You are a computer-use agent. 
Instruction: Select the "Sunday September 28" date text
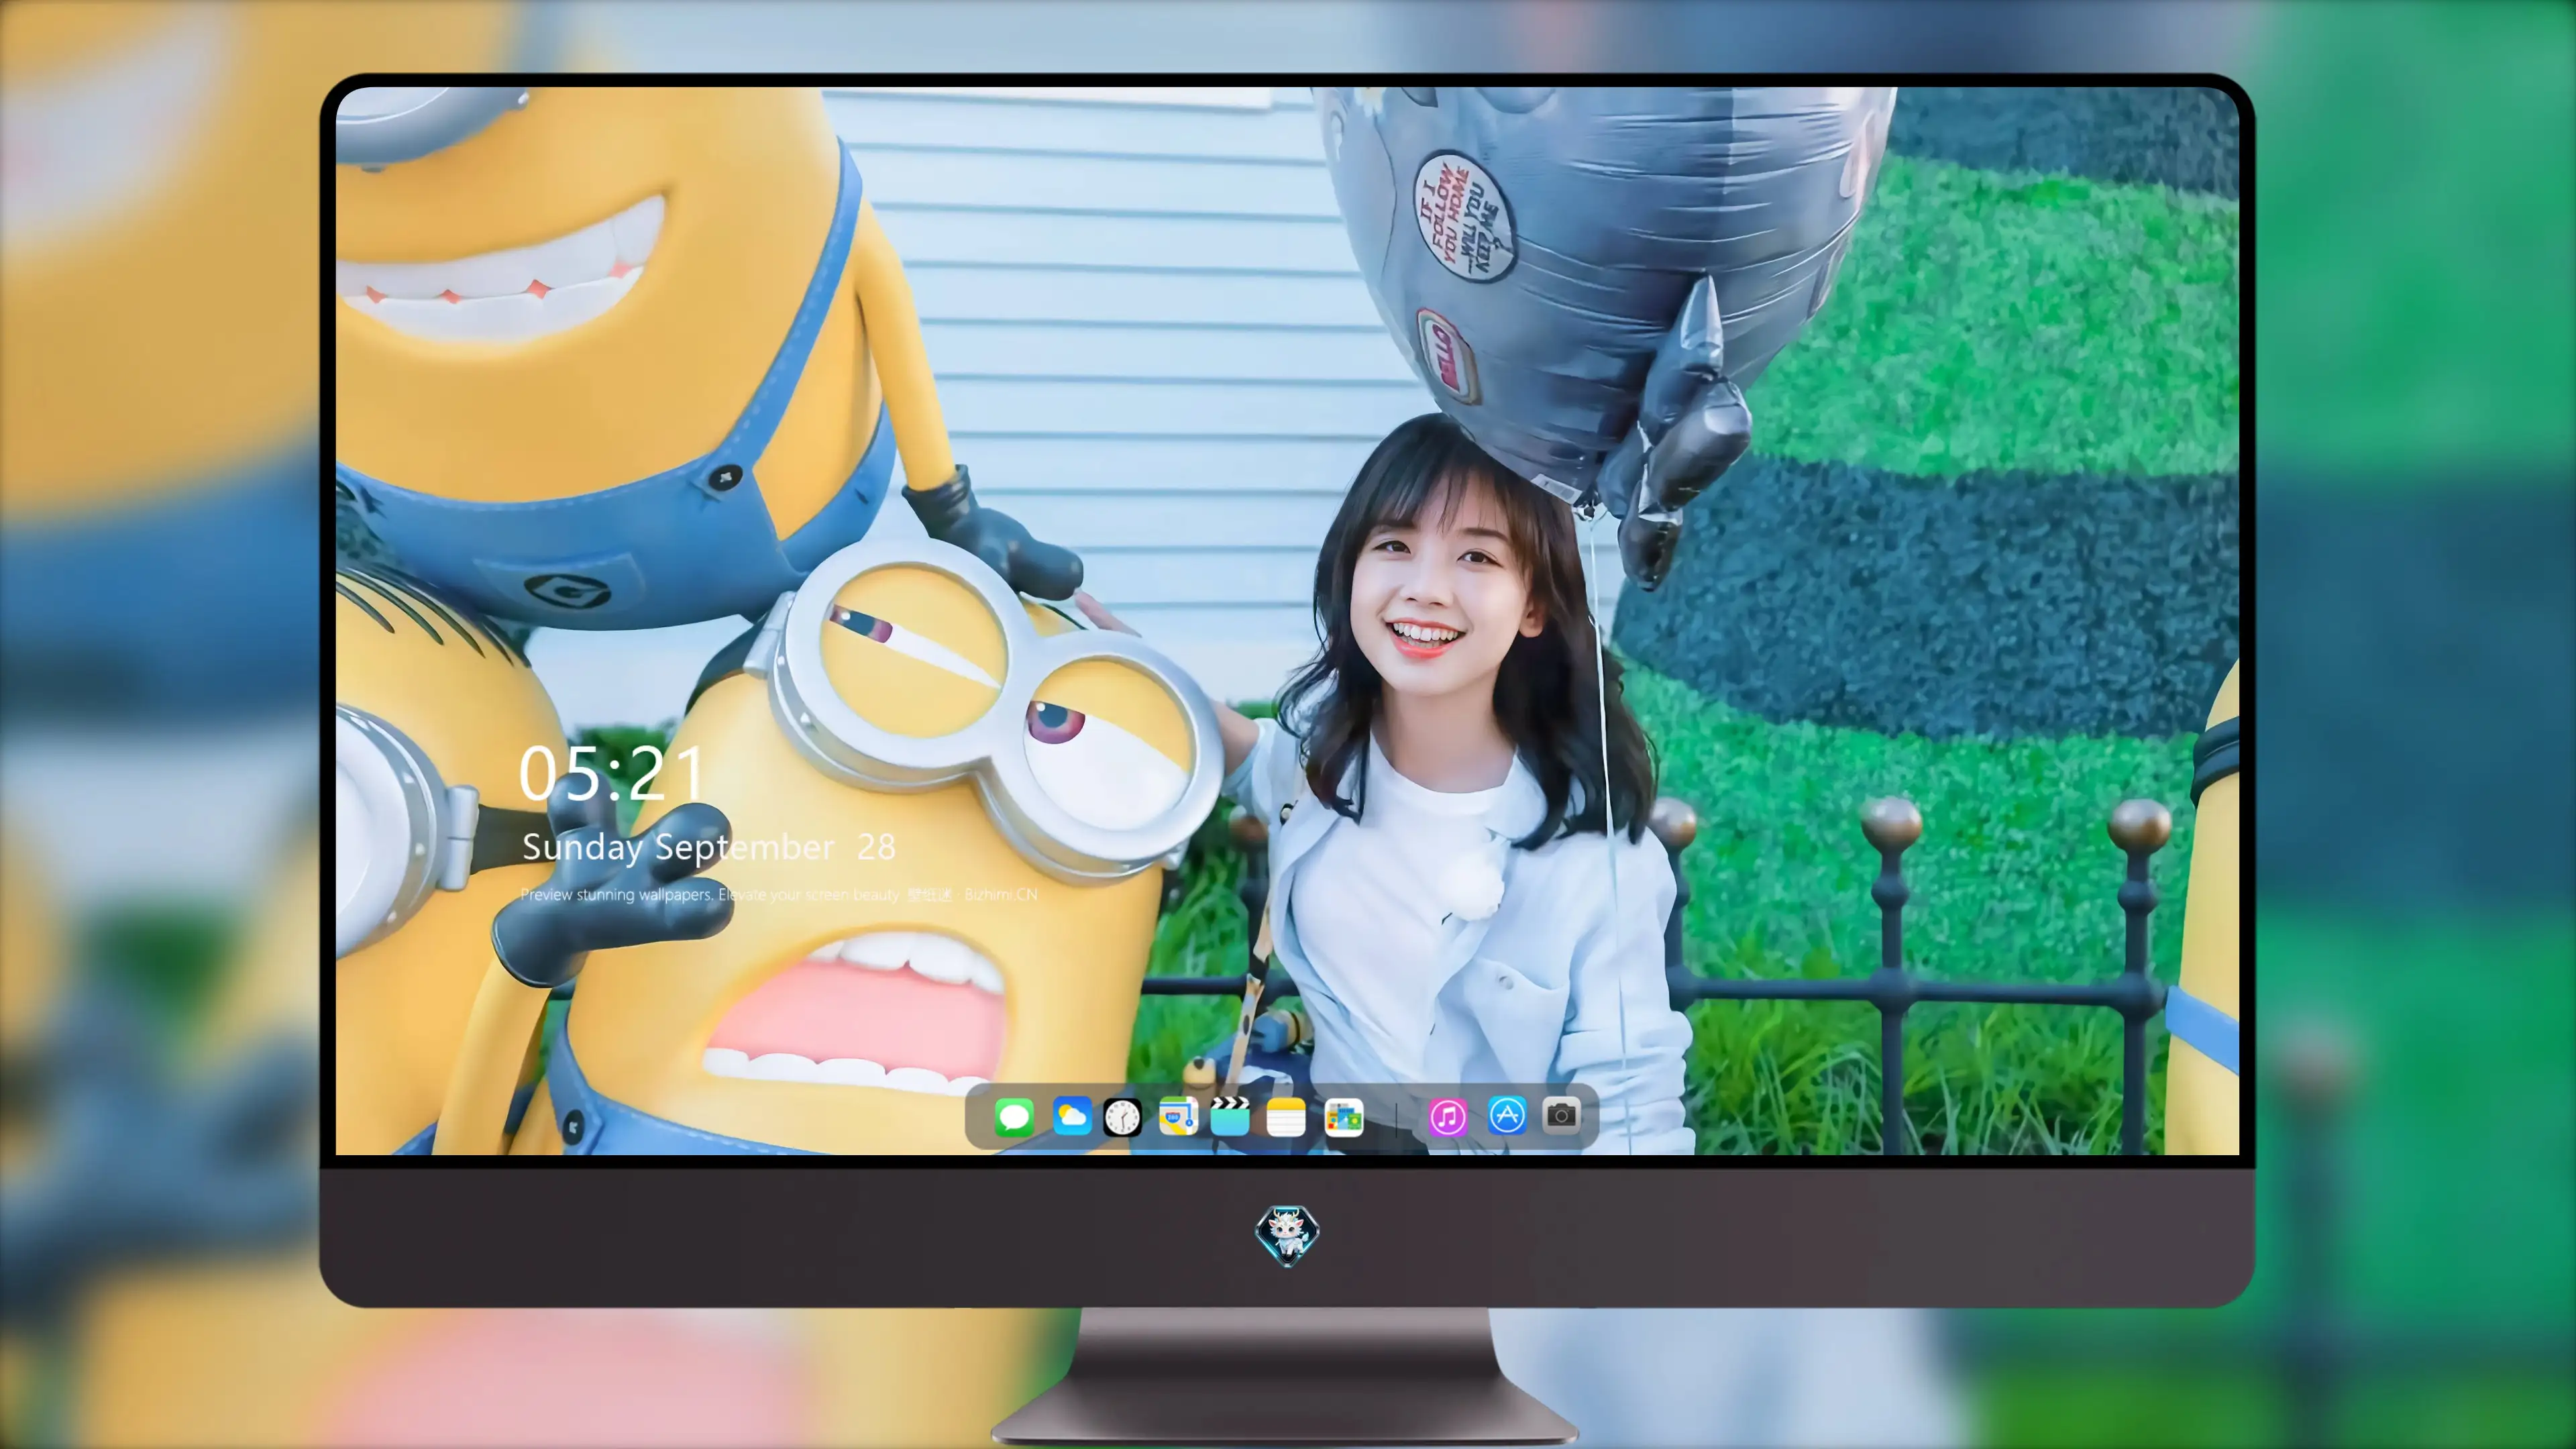(709, 848)
